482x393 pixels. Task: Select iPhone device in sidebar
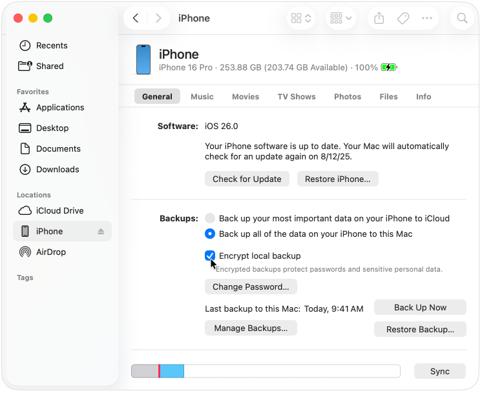pyautogui.click(x=62, y=231)
